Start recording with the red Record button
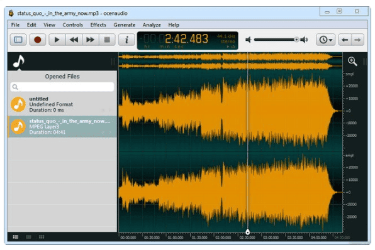 [x=37, y=40]
